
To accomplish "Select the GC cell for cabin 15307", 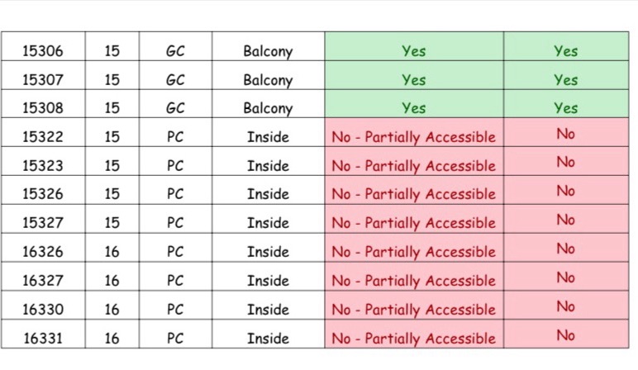I will (x=174, y=80).
